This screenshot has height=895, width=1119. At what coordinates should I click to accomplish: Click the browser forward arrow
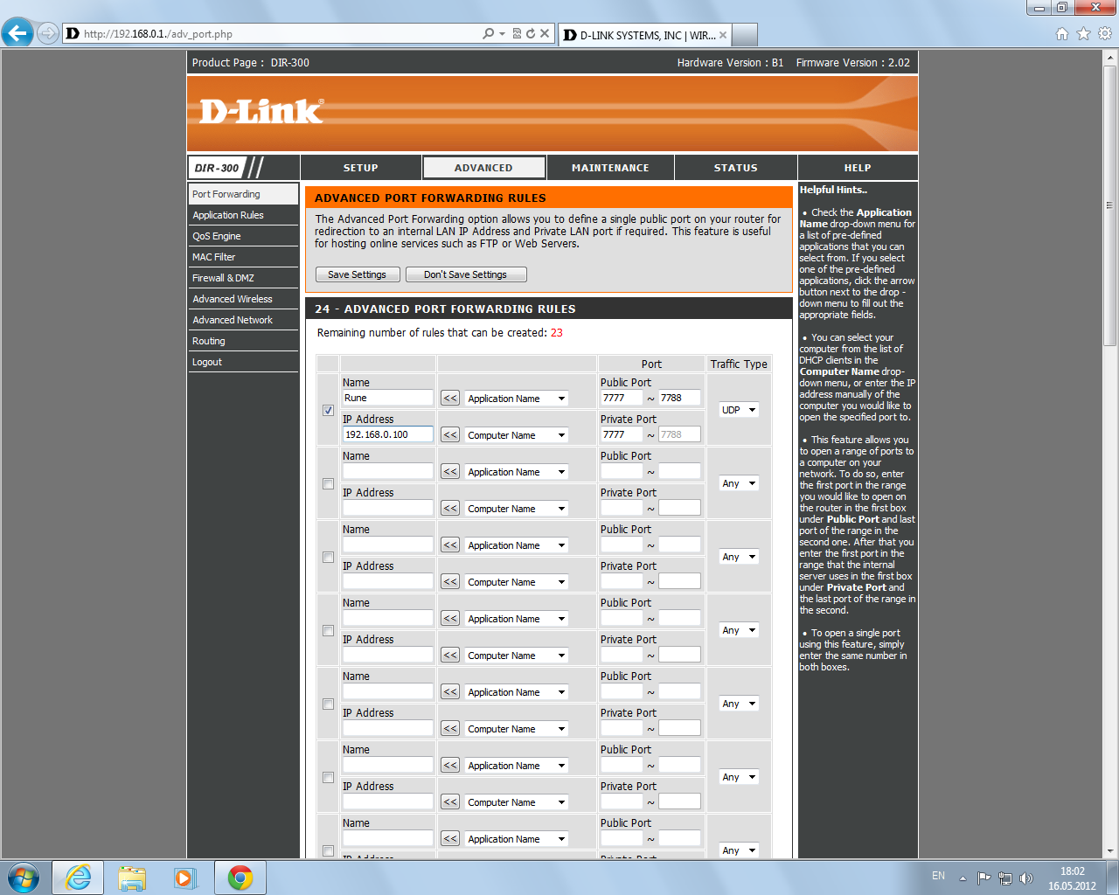tap(48, 33)
